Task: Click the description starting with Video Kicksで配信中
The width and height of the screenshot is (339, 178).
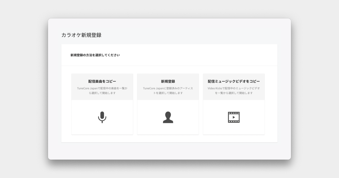Action: 234,88
